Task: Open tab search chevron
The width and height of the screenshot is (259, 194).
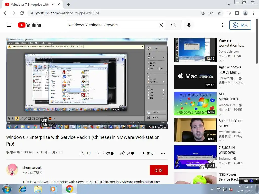Action: tap(229, 4)
